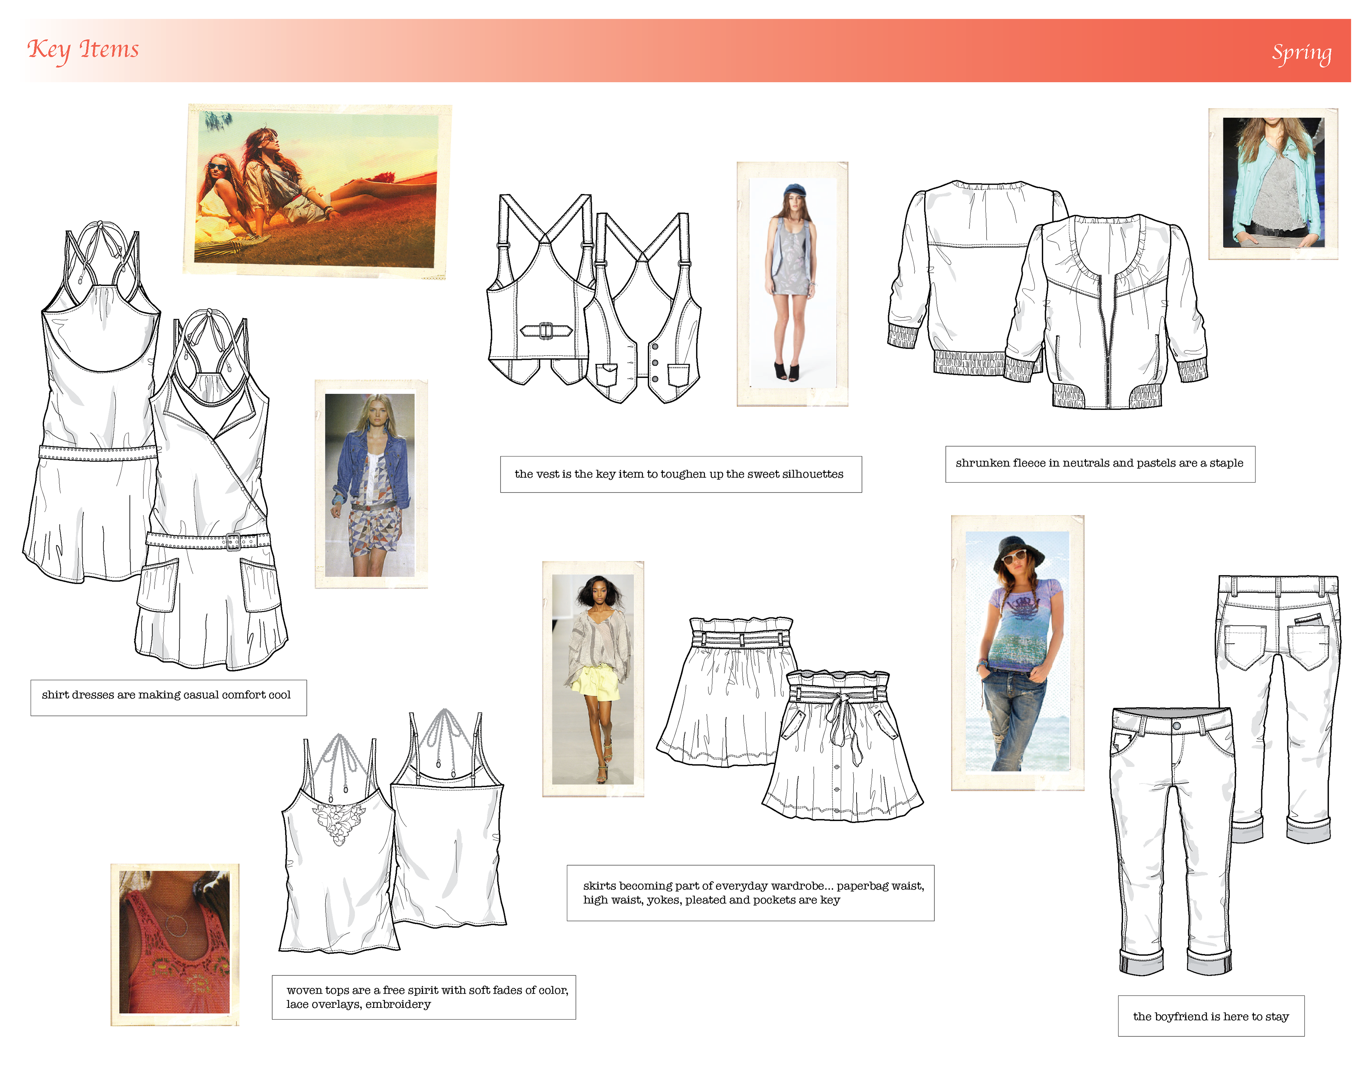Click the denim jacket runway photo
The image size is (1370, 1076).
[x=371, y=484]
